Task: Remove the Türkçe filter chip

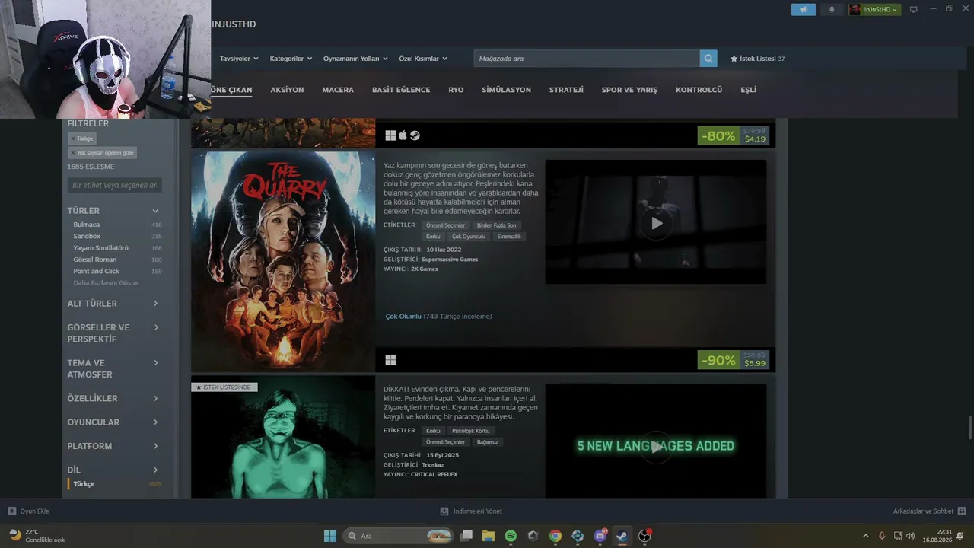Action: pos(81,139)
